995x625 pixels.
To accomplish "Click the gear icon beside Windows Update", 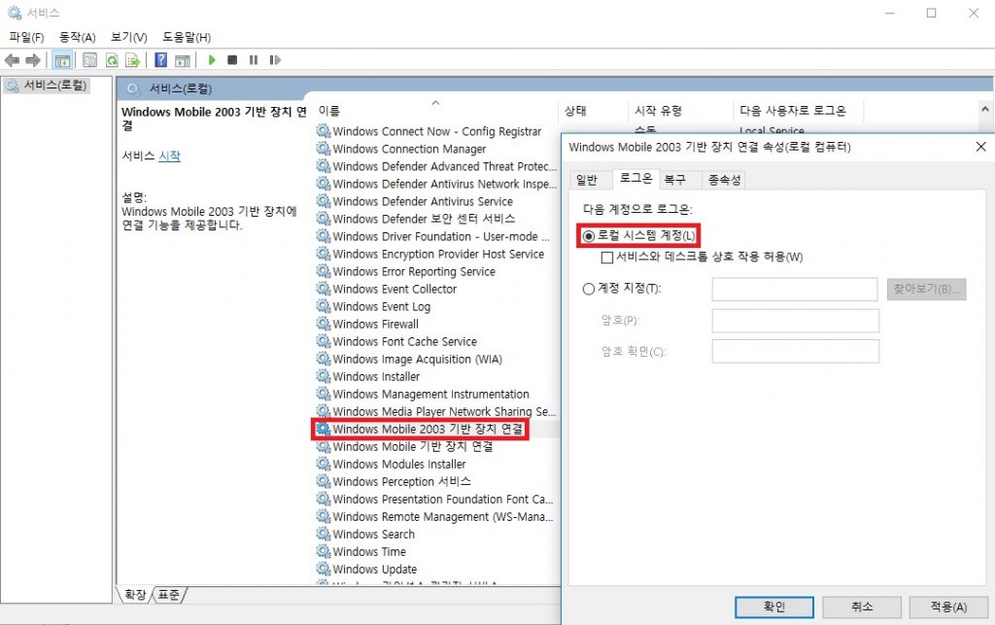I will [324, 569].
